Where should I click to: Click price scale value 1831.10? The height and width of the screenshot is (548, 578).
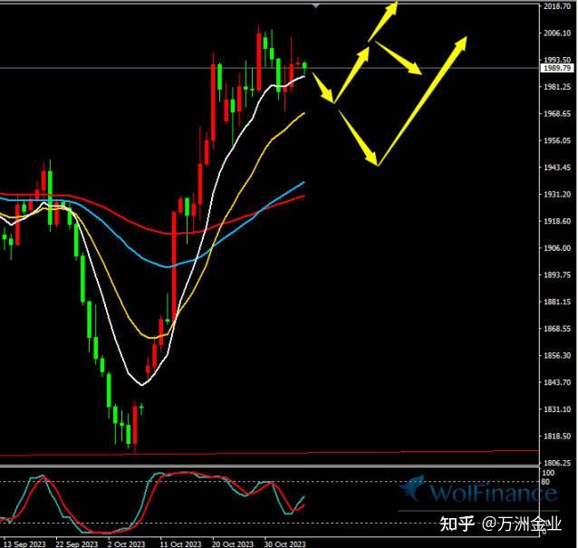(557, 409)
